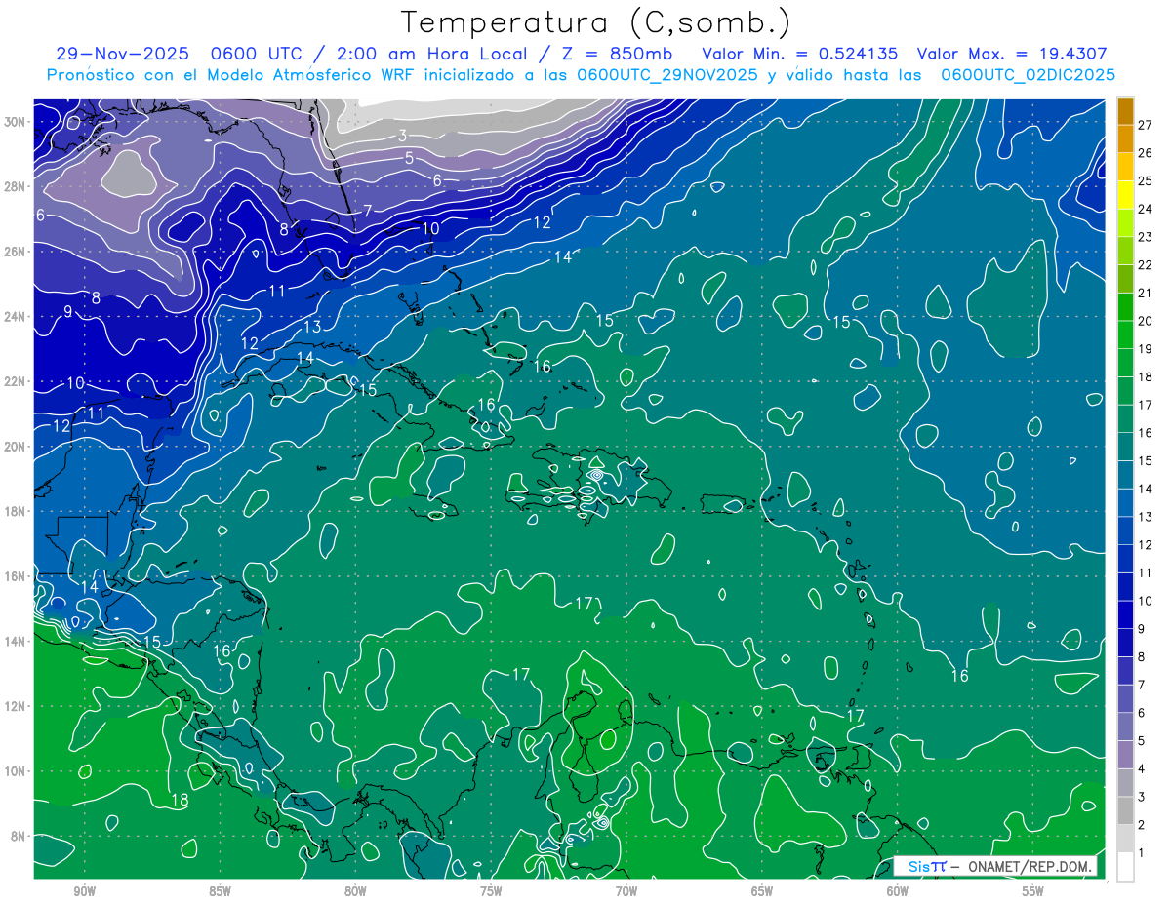The image size is (1171, 904).
Task: Click the "3" contour label on the map
Action: point(402,136)
